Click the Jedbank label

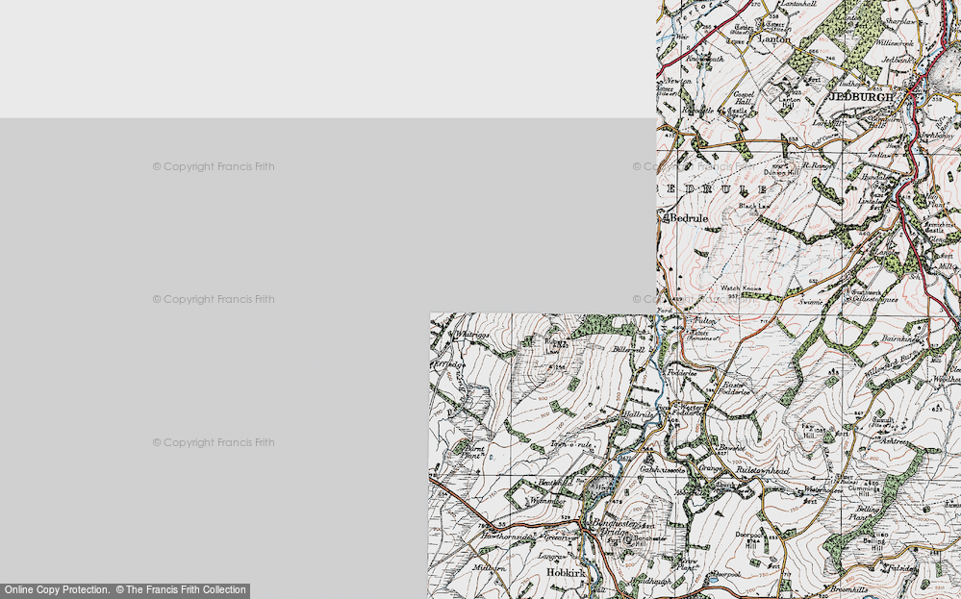point(896,60)
